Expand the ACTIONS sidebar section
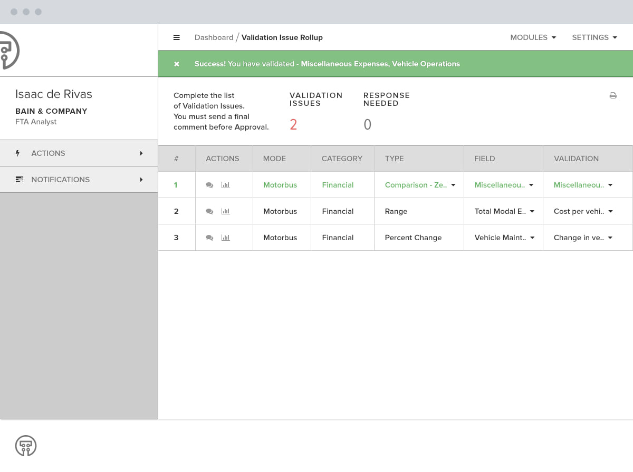Screen dimensions: 633x472 tap(79, 153)
